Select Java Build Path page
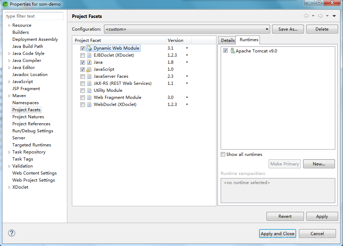 pyautogui.click(x=27, y=46)
